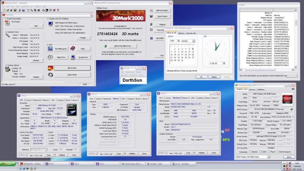This screenshot has width=304, height=171.
Task: Switch to TechPowerUp GPU-Z from the taskbar
Action: 133,164
